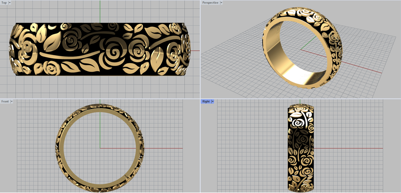Click the green axis line in Front viewport
Viewport: 401px width, 193px height.
tap(100, 130)
